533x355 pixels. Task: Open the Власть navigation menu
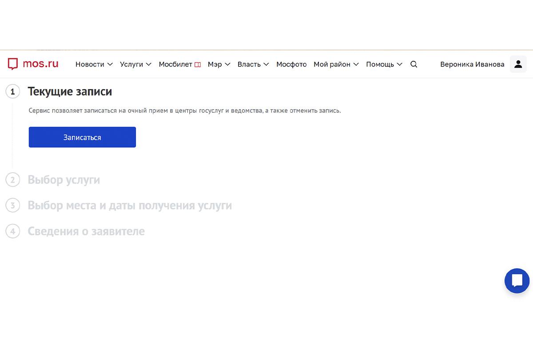click(253, 64)
